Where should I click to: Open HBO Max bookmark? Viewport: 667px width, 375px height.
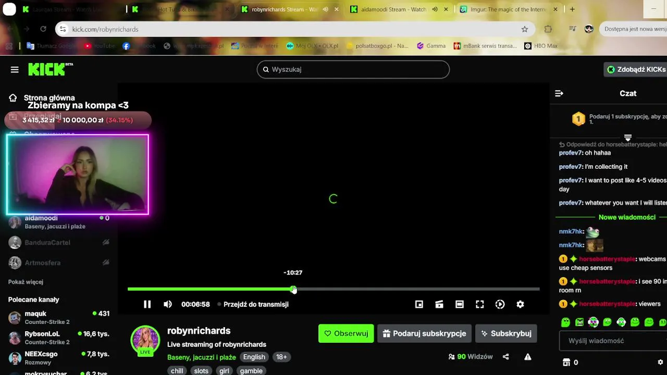541,46
